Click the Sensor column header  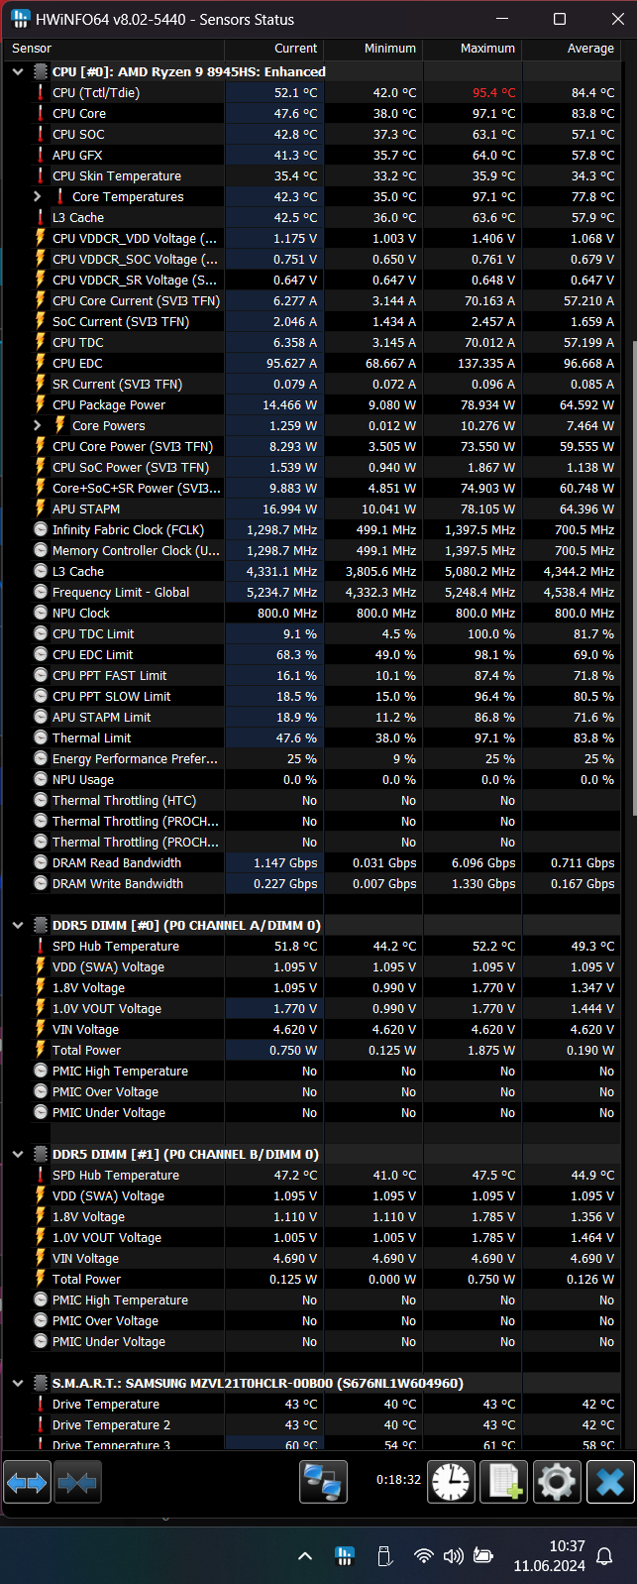(x=113, y=48)
